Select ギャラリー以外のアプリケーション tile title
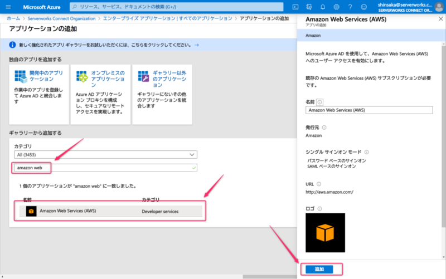446x279 pixels. click(x=169, y=79)
